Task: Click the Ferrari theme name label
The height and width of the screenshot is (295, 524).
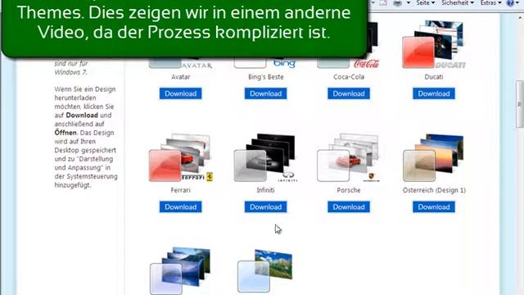Action: coord(180,190)
